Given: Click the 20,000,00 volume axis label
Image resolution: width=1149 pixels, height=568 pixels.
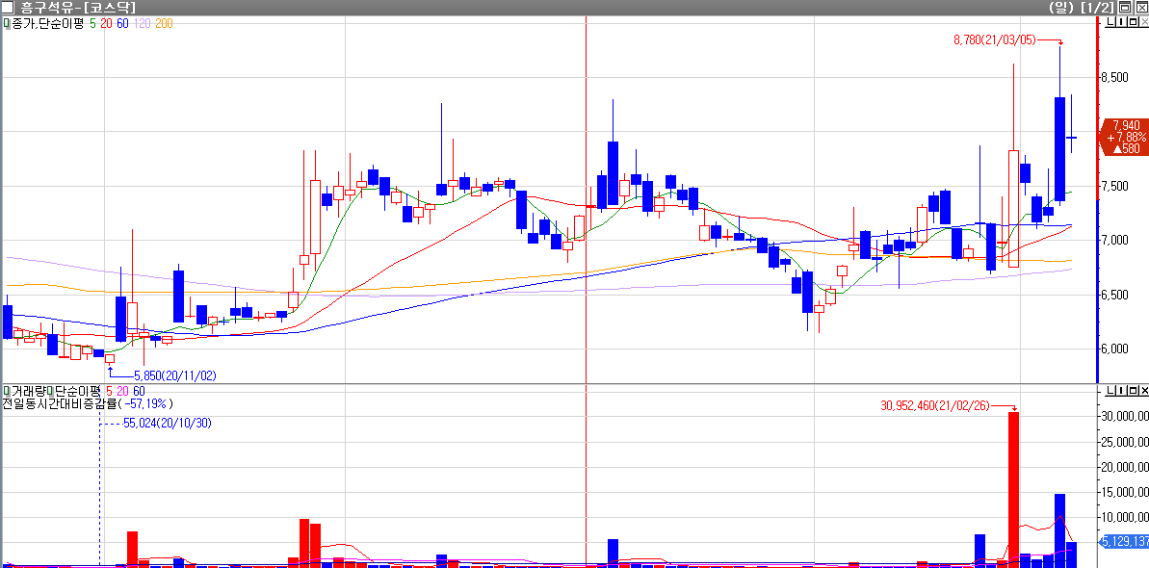Looking at the screenshot, I should 1125,468.
